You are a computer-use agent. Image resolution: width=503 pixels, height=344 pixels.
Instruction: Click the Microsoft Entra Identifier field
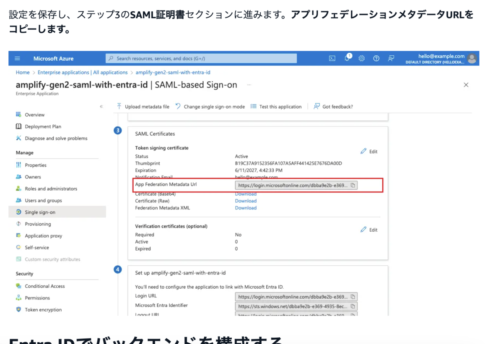(x=296, y=306)
